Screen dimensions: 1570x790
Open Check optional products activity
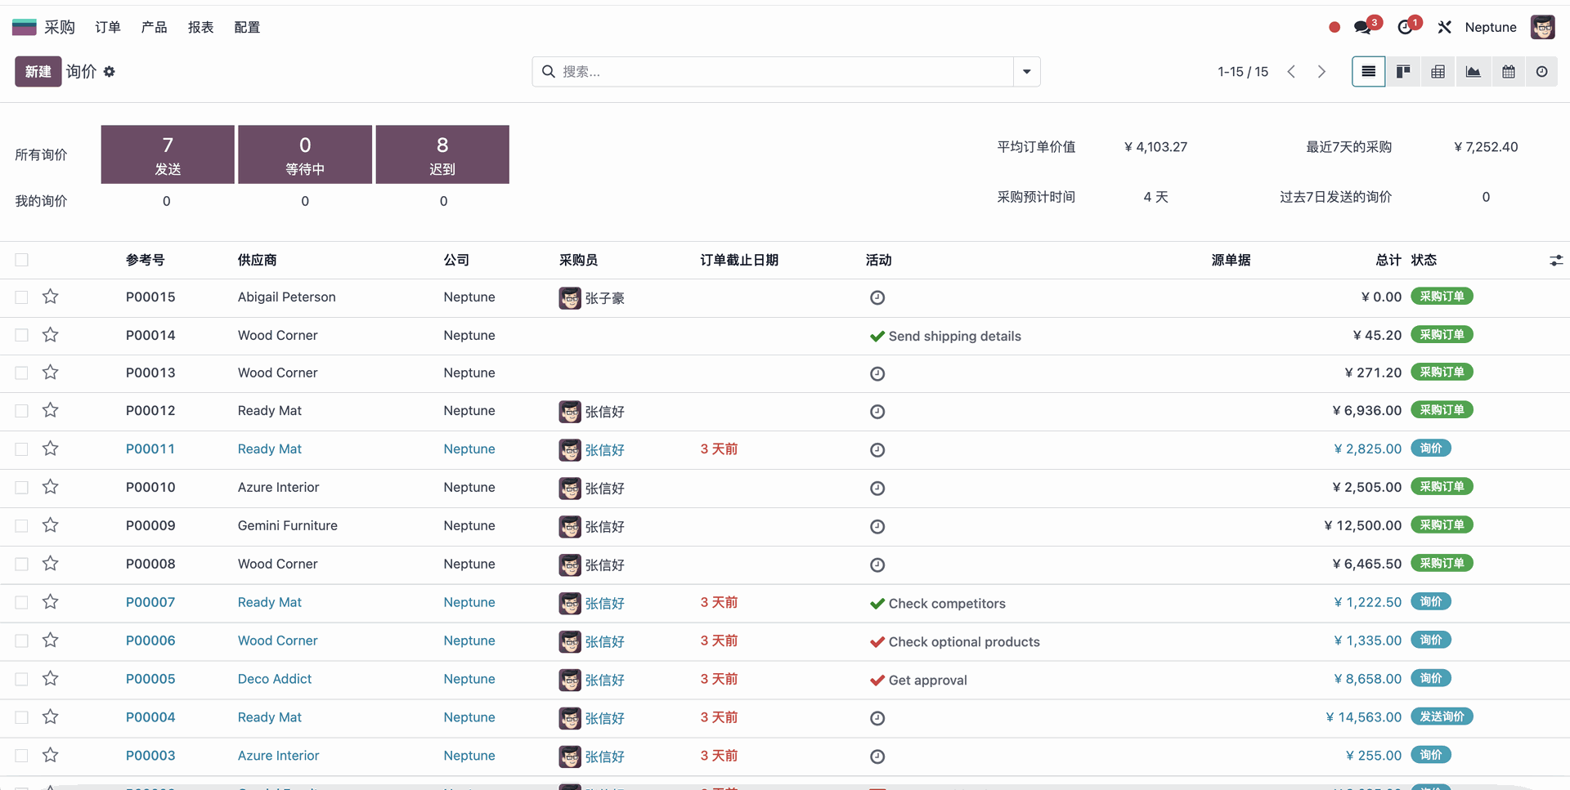coord(964,641)
